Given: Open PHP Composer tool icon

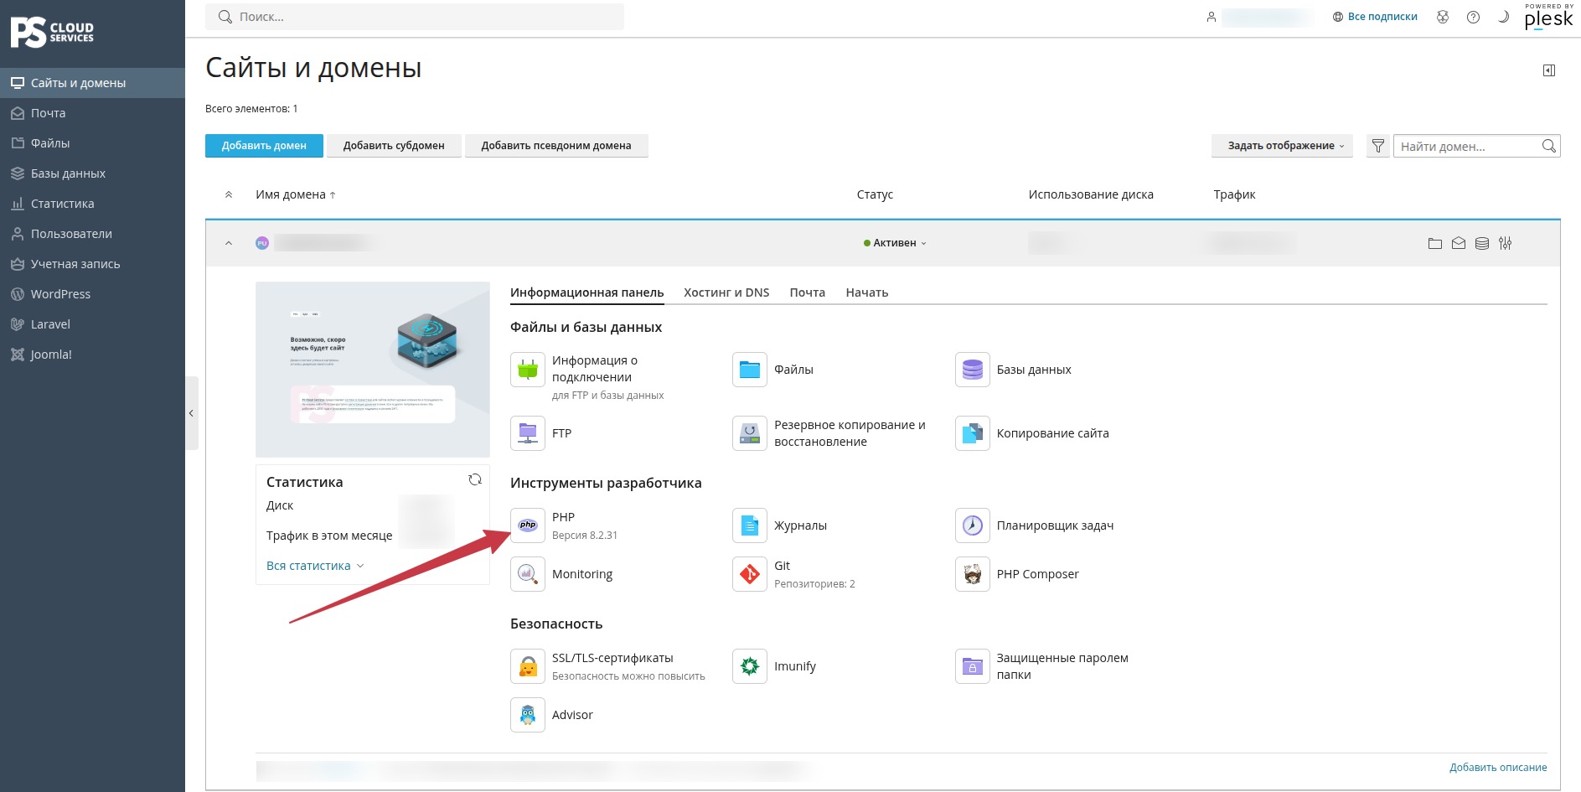Looking at the screenshot, I should coord(972,574).
